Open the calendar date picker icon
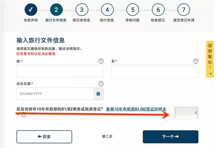 [x=98, y=94]
